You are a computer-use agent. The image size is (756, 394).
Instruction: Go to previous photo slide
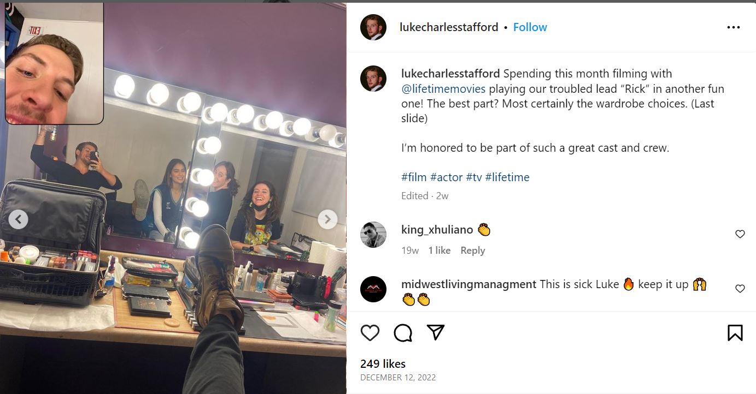[18, 219]
